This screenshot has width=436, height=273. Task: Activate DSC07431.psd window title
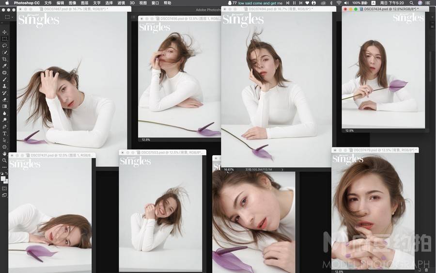click(x=61, y=155)
